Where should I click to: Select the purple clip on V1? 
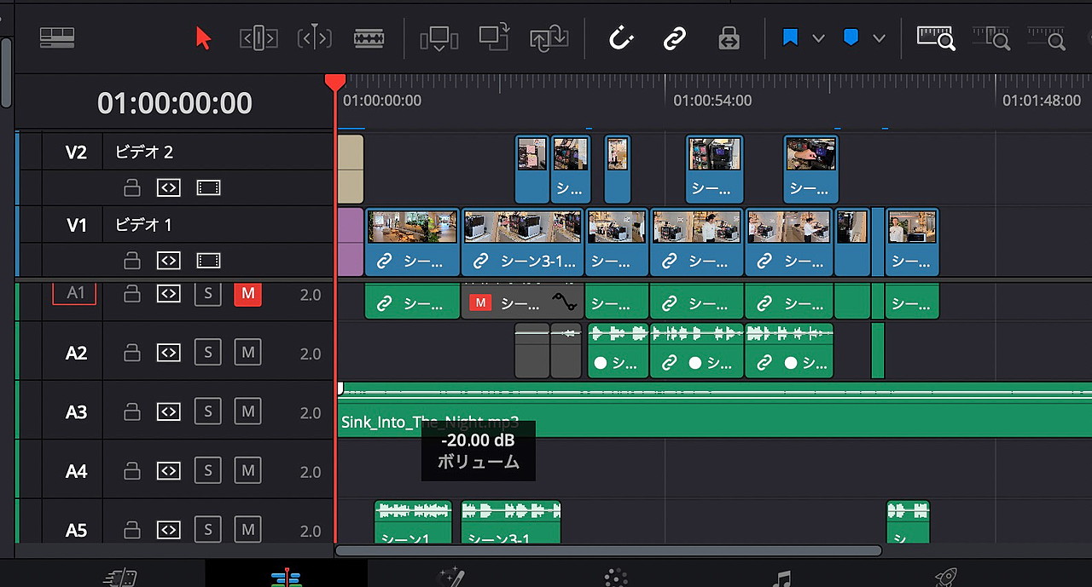click(351, 242)
